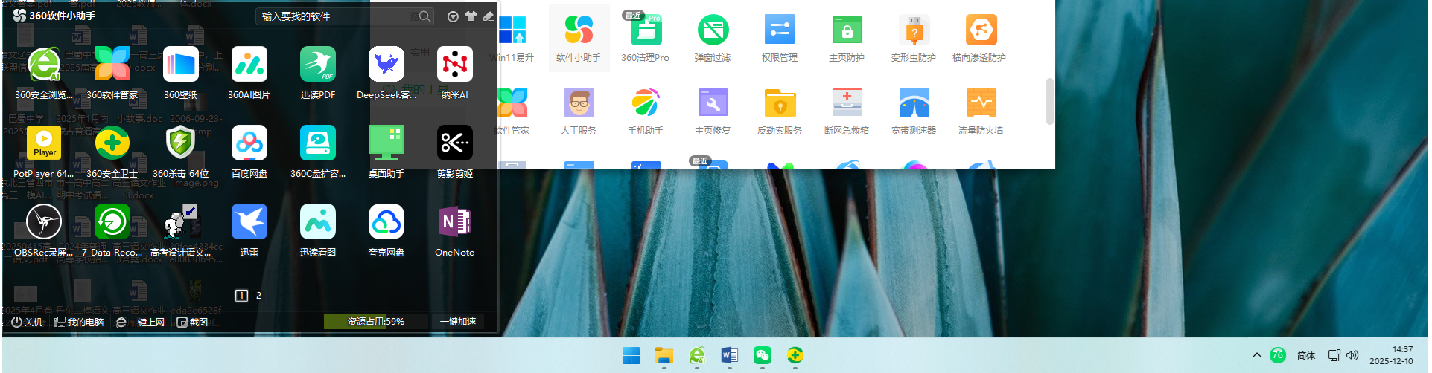
Task: Open the volume icon in system tray
Action: [x=1352, y=355]
